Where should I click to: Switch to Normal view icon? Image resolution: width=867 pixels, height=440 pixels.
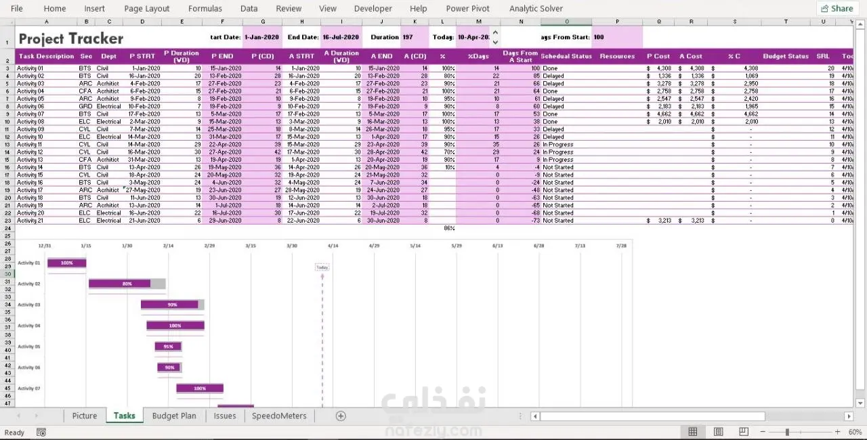tap(693, 432)
